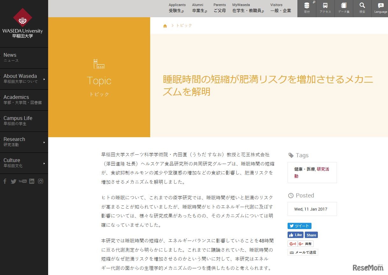Go to home via breadcrumb house icon
This screenshot has height=275, width=388.
[165, 26]
